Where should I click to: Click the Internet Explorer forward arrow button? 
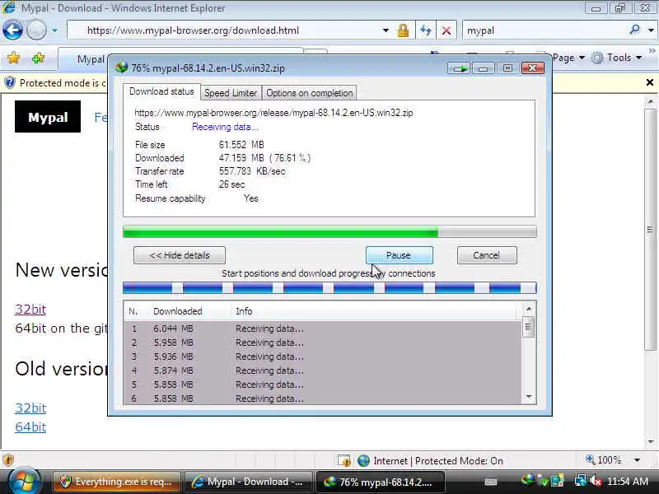pyautogui.click(x=36, y=30)
